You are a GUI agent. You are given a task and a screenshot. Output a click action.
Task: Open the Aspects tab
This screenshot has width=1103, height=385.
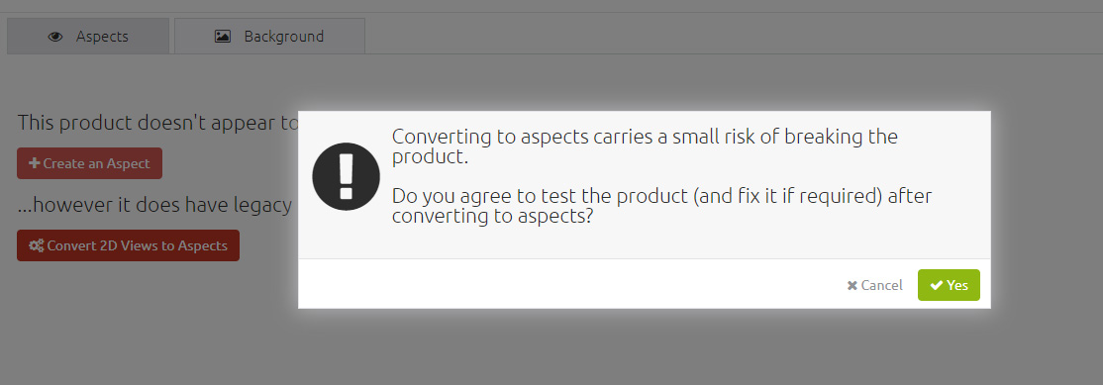click(88, 36)
